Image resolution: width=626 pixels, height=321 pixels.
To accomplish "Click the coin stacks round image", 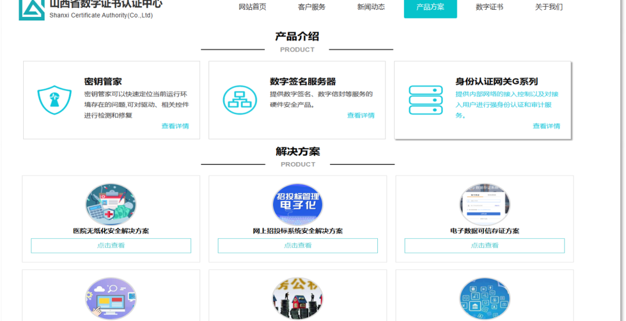I will coord(297,298).
